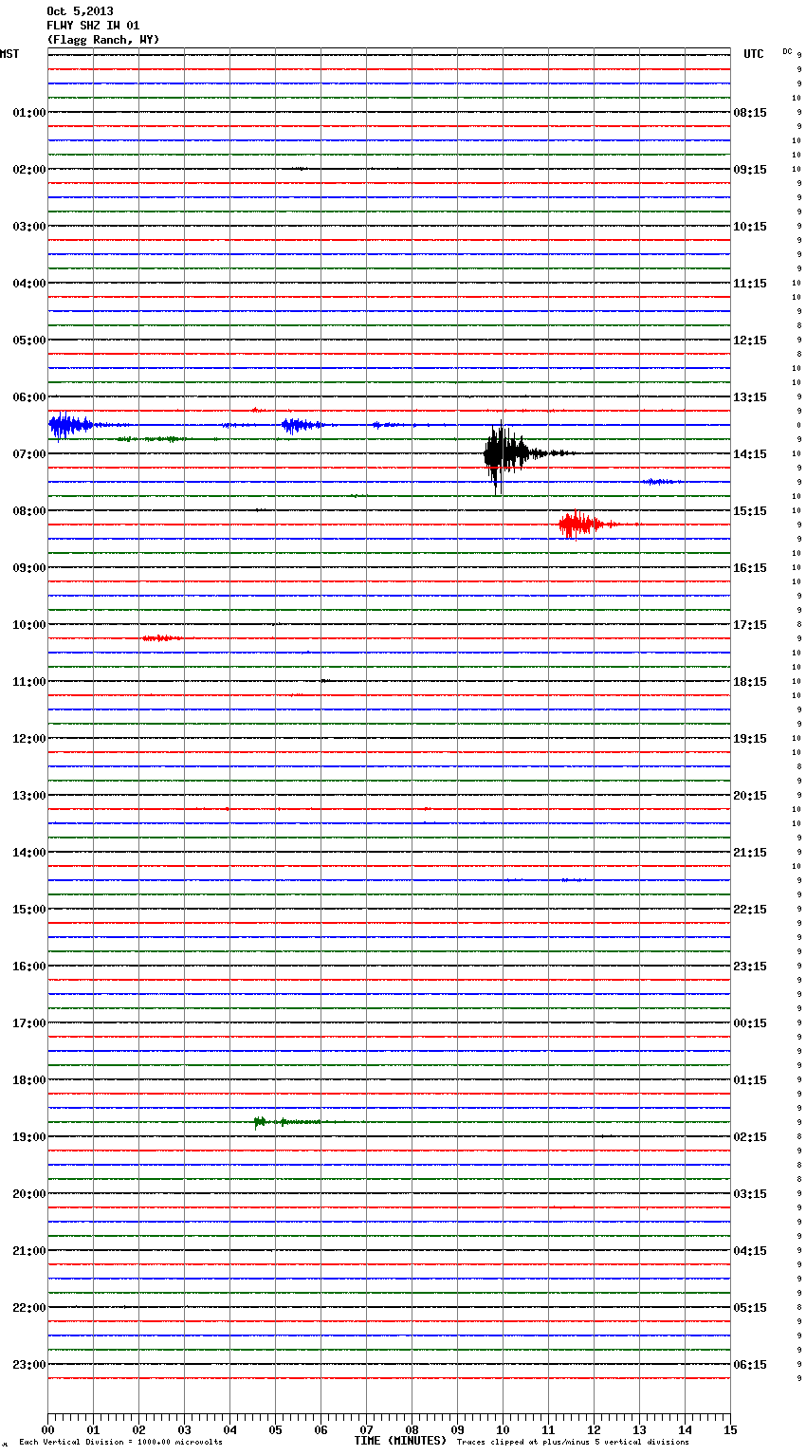This screenshot has width=806, height=1455.
Task: Click minute-axis tick label 05
Action: point(275,1429)
